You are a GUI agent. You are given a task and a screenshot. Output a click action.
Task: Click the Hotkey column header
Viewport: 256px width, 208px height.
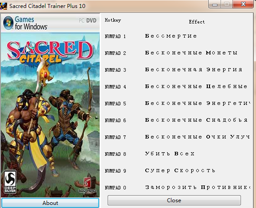coord(113,20)
